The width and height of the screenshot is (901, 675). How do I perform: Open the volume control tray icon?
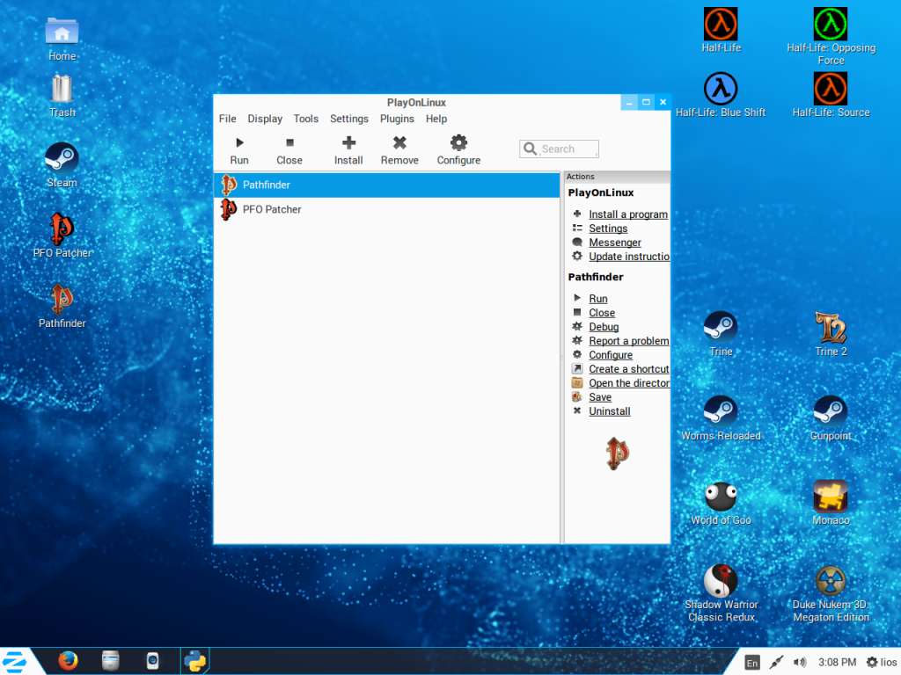coord(799,663)
